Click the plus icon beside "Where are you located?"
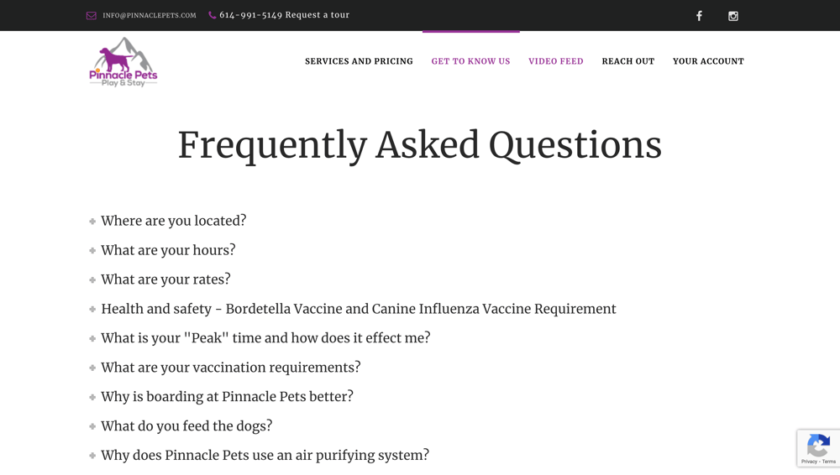The width and height of the screenshot is (840, 475). tap(92, 222)
